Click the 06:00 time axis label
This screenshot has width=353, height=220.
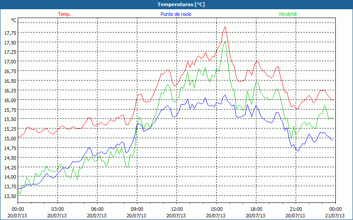[x=97, y=209]
